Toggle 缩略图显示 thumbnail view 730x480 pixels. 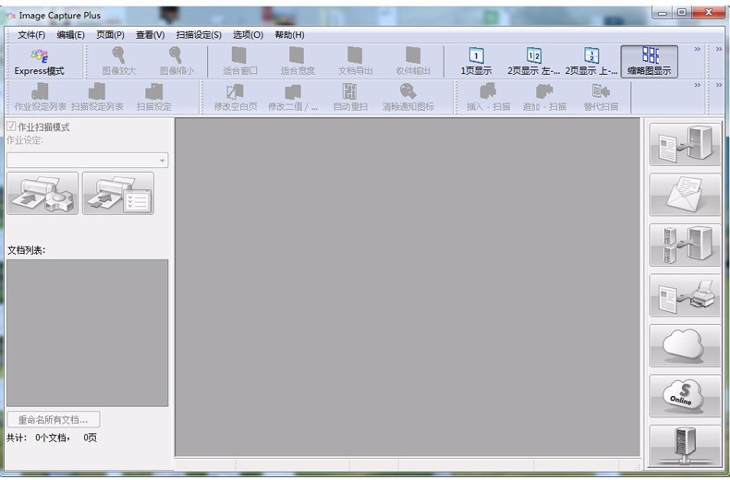pos(649,62)
